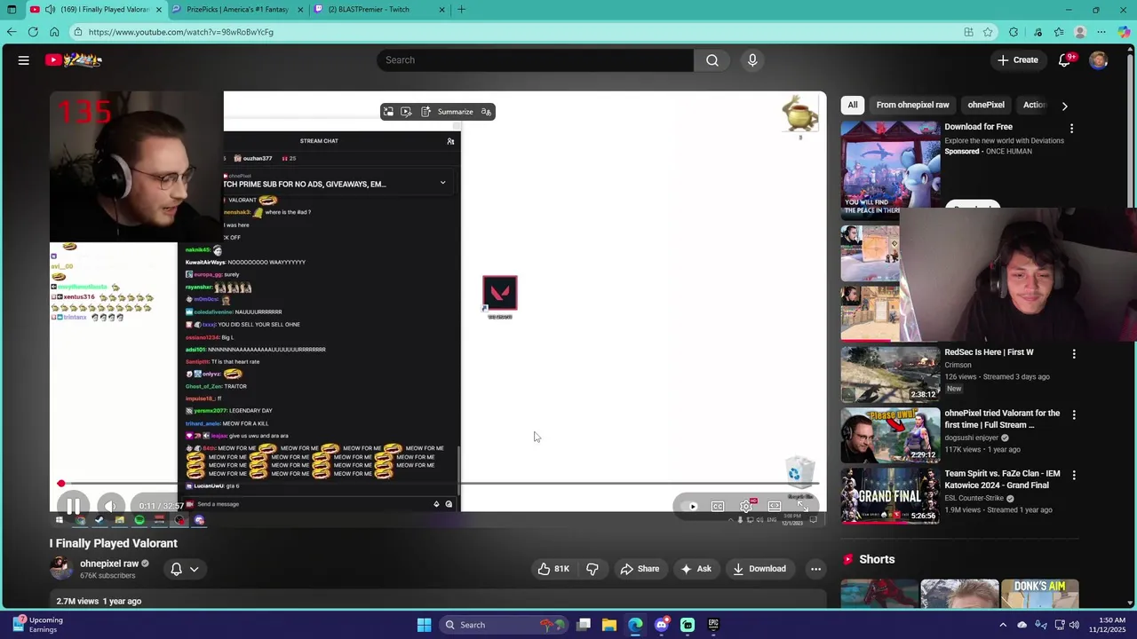Pause the video

[74, 506]
